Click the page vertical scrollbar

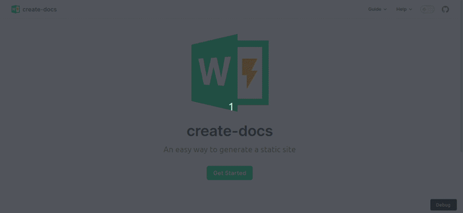461,77
